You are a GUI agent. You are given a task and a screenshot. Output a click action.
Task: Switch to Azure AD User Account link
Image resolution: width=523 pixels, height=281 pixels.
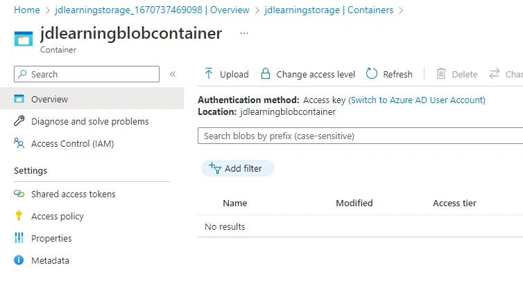(417, 100)
